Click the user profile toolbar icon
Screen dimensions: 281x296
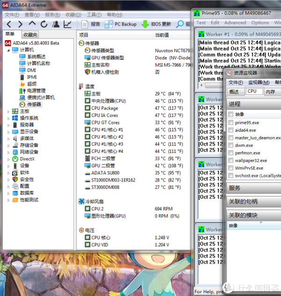(x=56, y=24)
